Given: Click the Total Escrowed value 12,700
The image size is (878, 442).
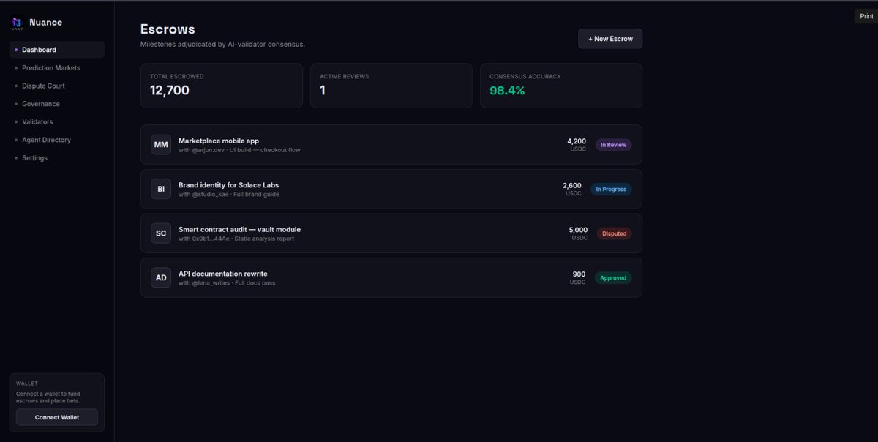Looking at the screenshot, I should 170,91.
